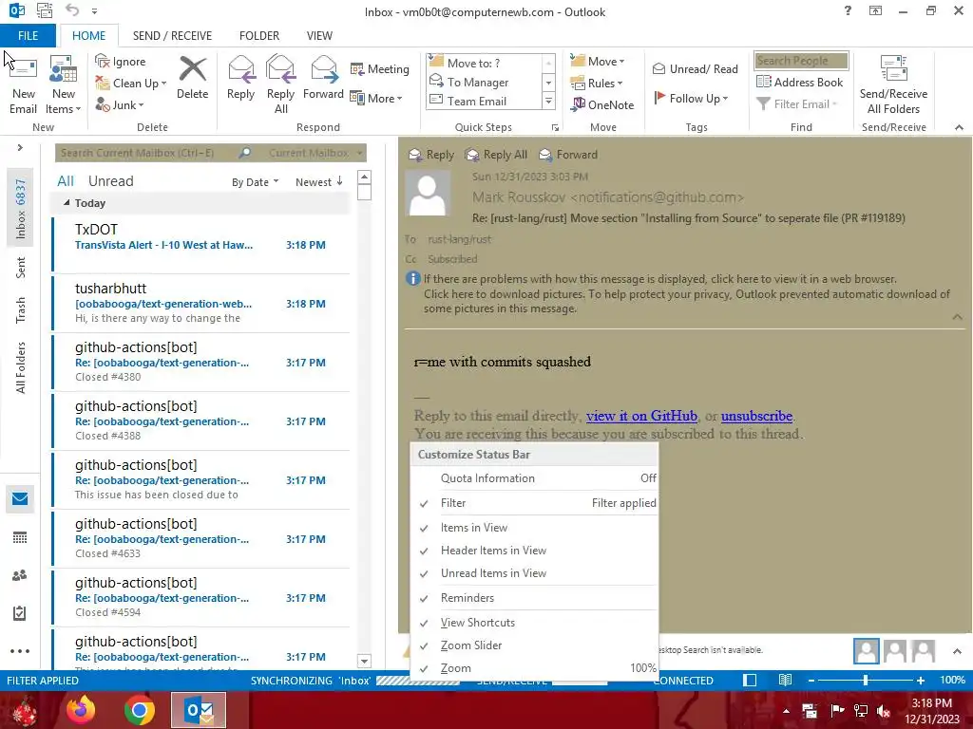
Task: Click the zoom slider handle
Action: [x=865, y=680]
